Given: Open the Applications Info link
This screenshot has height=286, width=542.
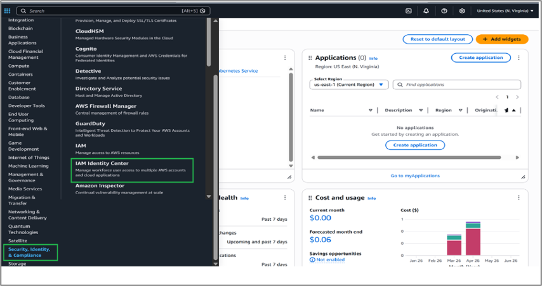Looking at the screenshot, I should (x=373, y=59).
